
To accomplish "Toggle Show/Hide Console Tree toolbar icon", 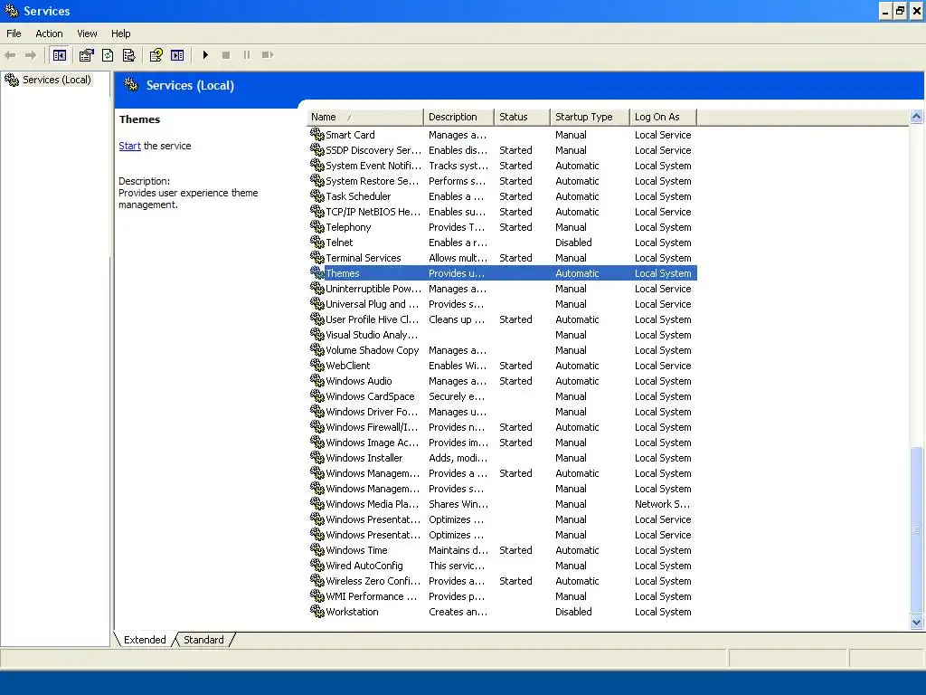I will pyautogui.click(x=59, y=55).
